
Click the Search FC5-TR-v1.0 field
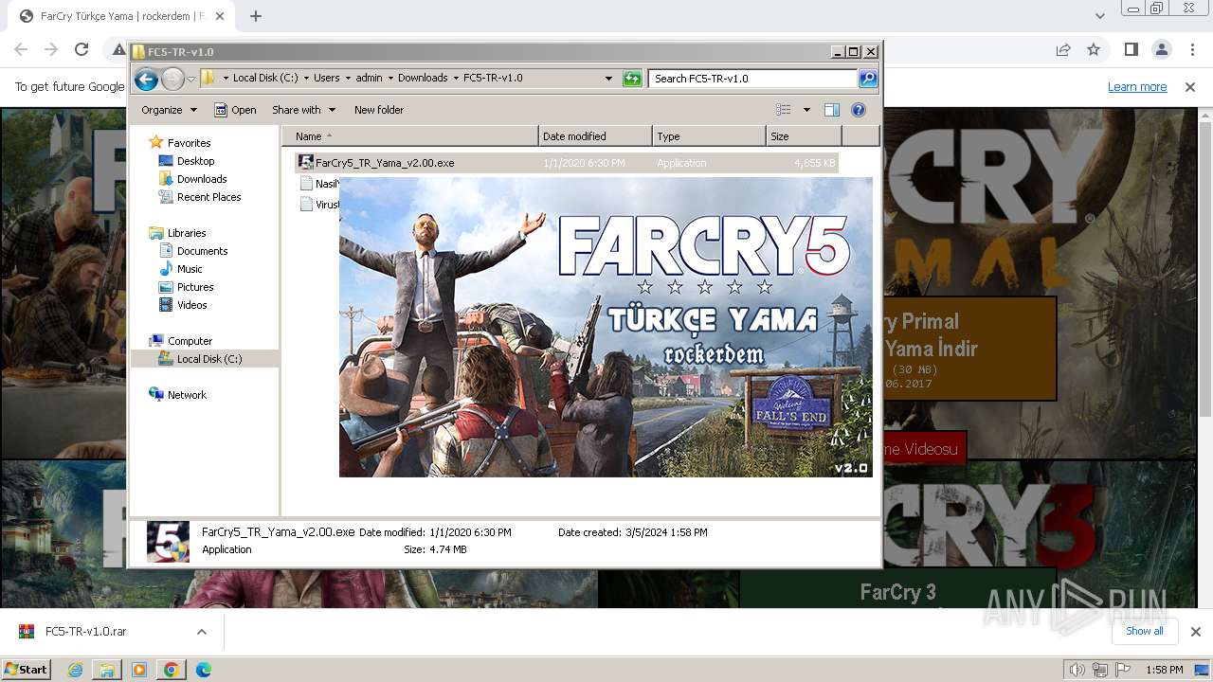coord(753,79)
